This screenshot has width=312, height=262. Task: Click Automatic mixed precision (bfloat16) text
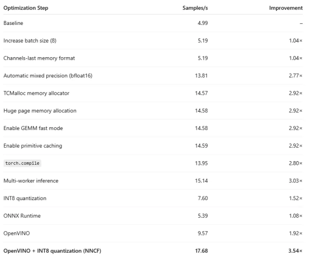[x=48, y=76]
